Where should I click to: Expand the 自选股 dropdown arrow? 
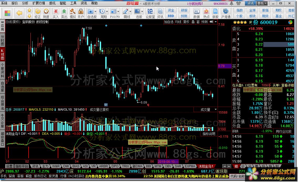pyautogui.click(x=95, y=12)
